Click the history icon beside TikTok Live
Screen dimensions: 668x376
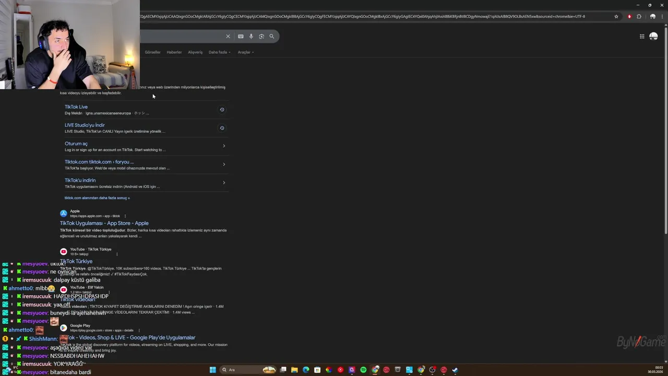pyautogui.click(x=222, y=110)
